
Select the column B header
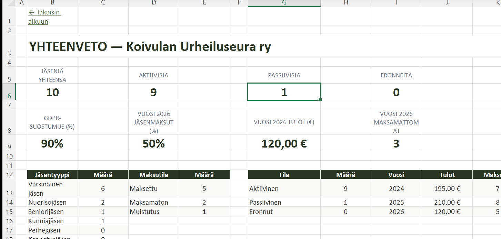point(52,3)
